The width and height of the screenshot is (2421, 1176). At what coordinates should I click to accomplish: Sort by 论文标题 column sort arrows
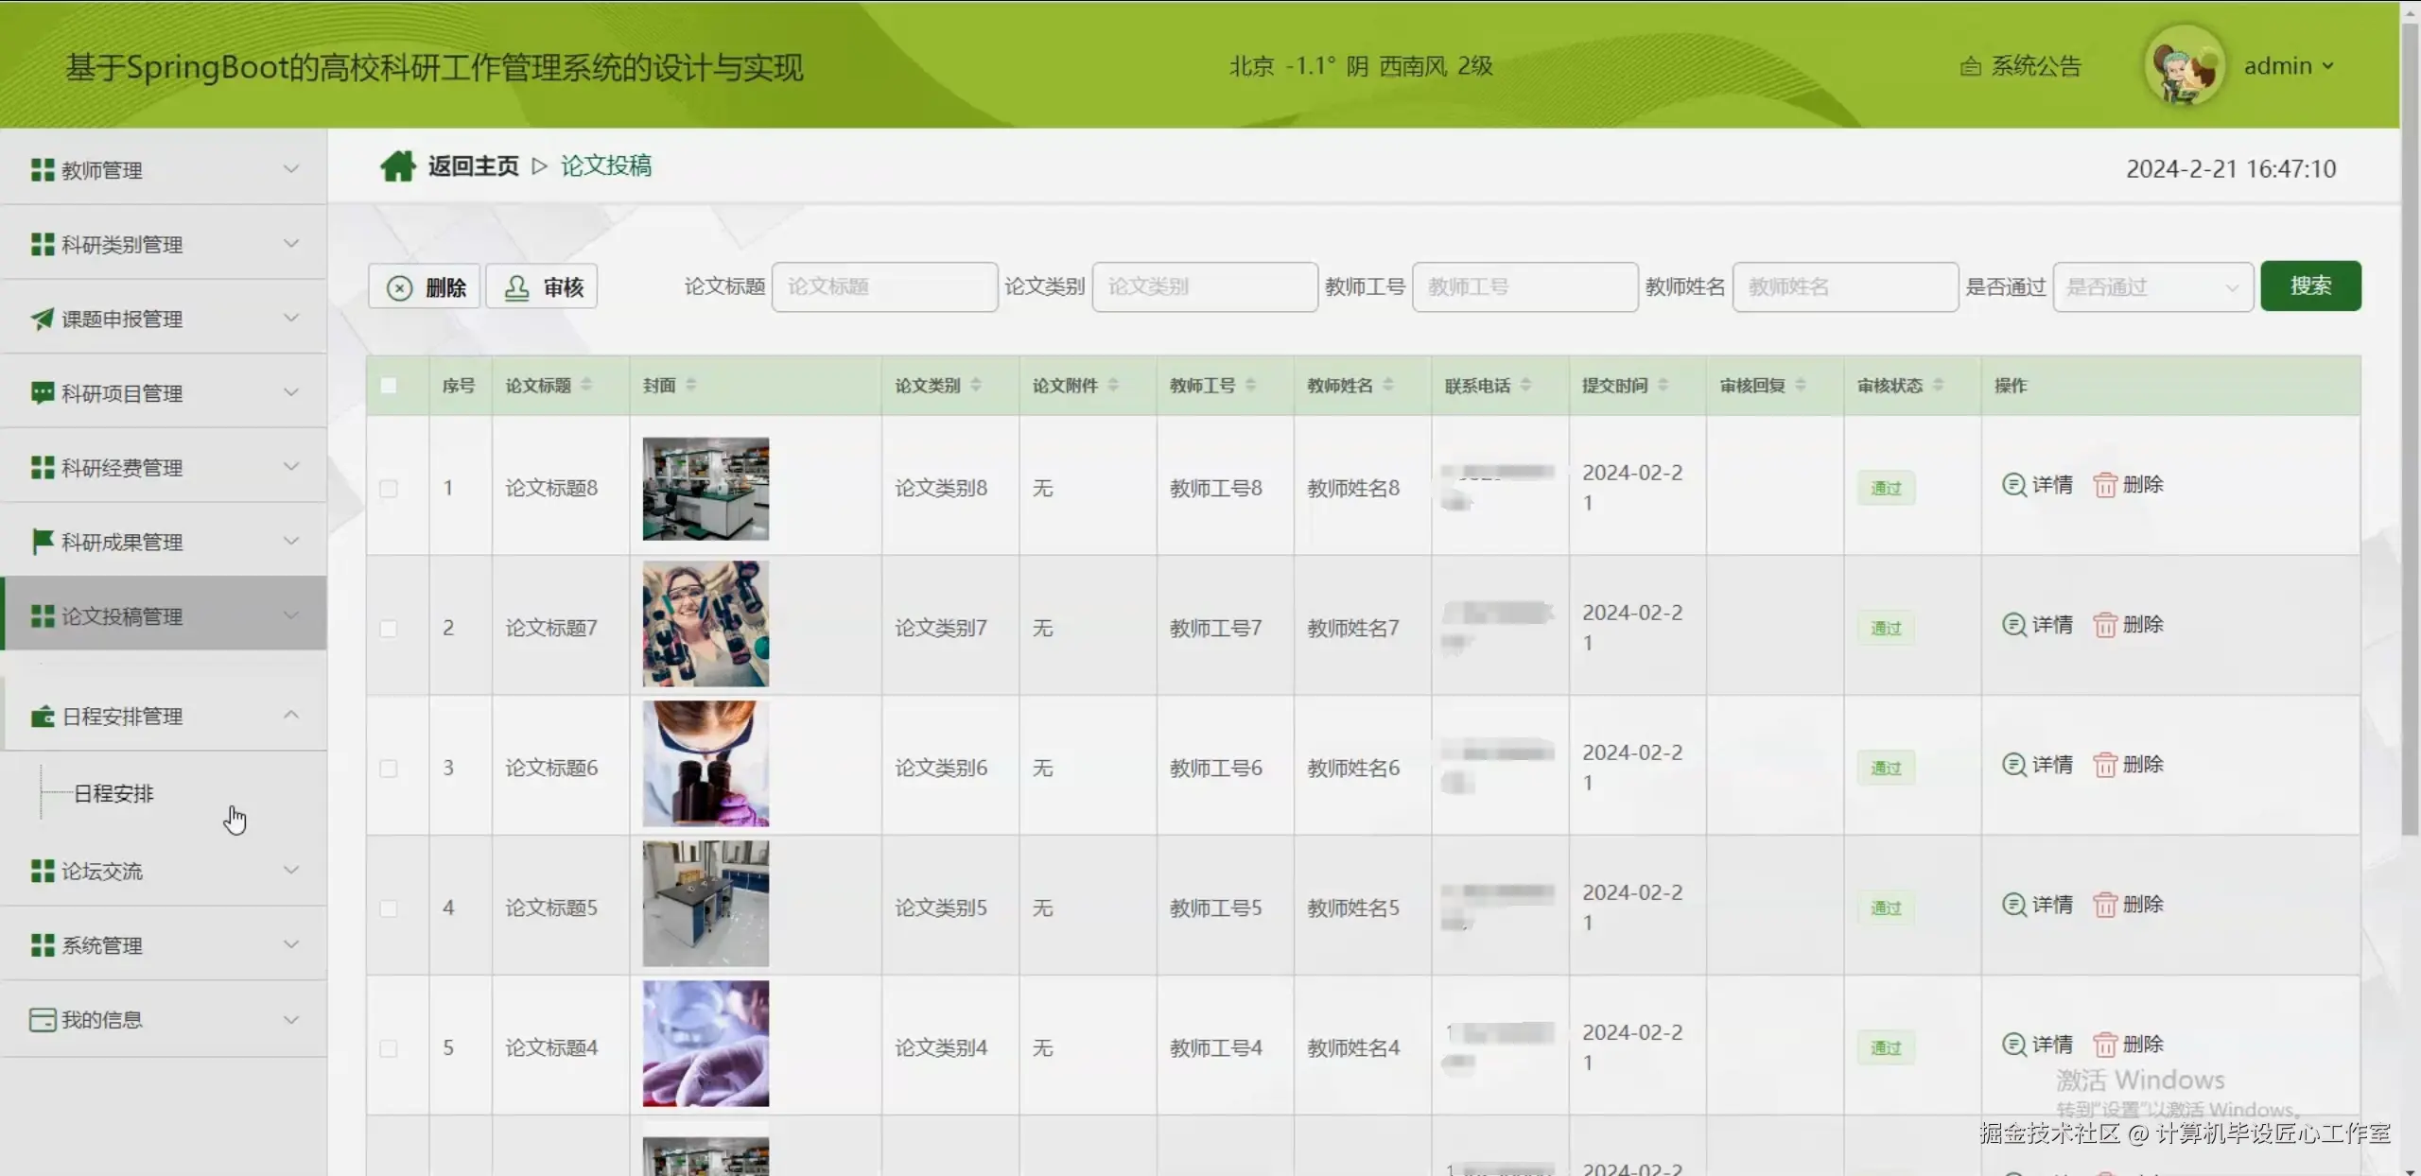(x=586, y=385)
